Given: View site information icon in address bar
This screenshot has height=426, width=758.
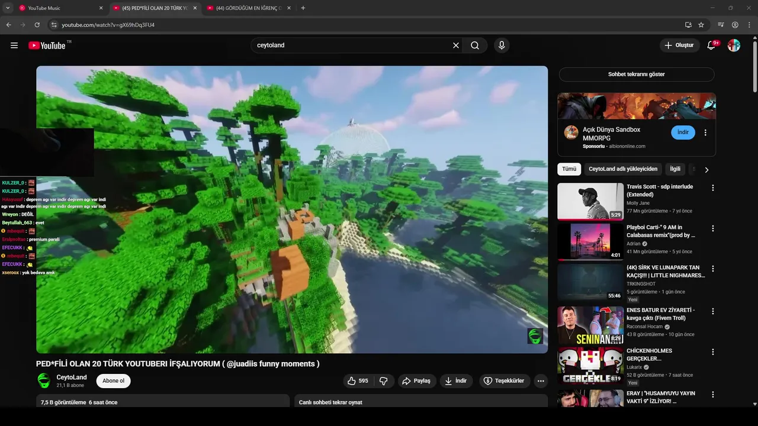Looking at the screenshot, I should coord(53,25).
